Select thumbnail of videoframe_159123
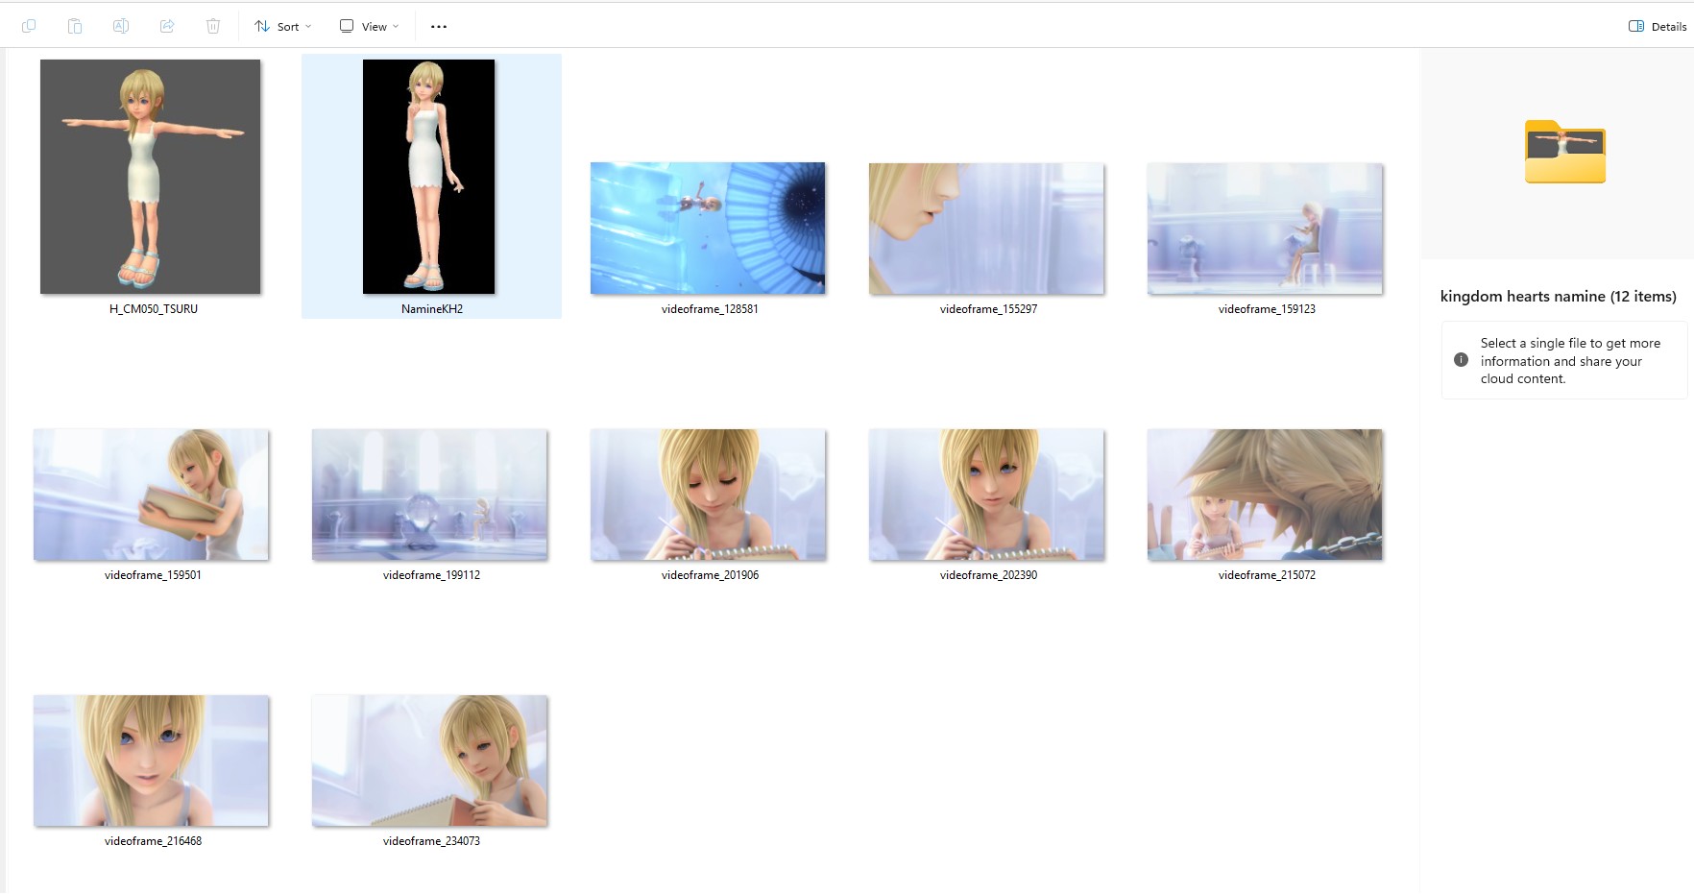This screenshot has height=894, width=1694. pos(1265,229)
